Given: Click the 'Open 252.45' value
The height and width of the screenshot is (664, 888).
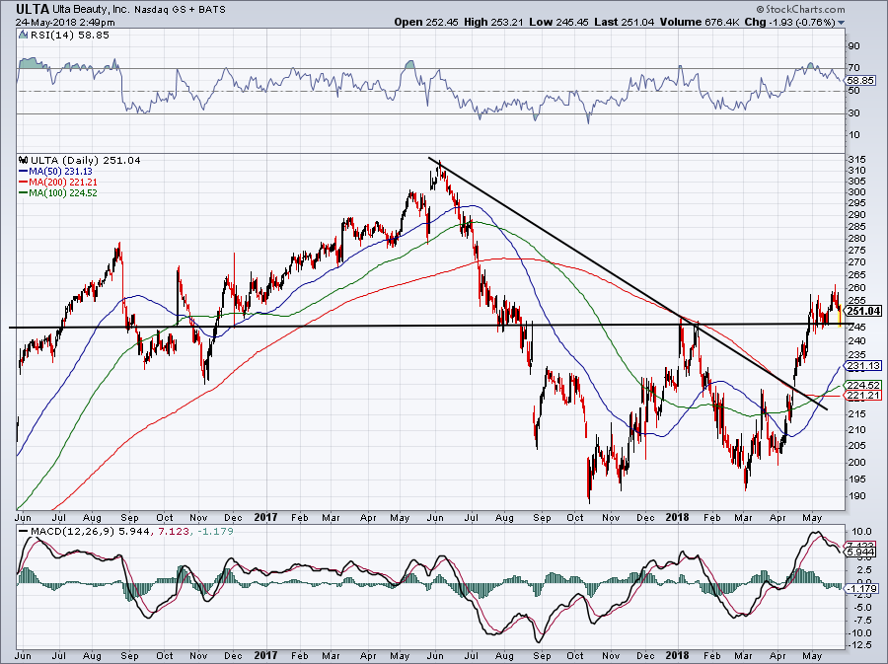Looking at the screenshot, I should point(426,22).
